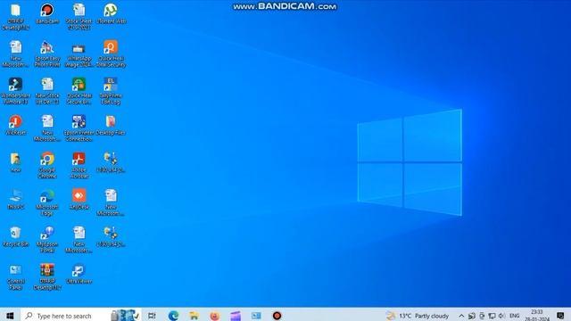This screenshot has width=571, height=321.
Task: Open the Control Panel desktop icon
Action: click(16, 276)
